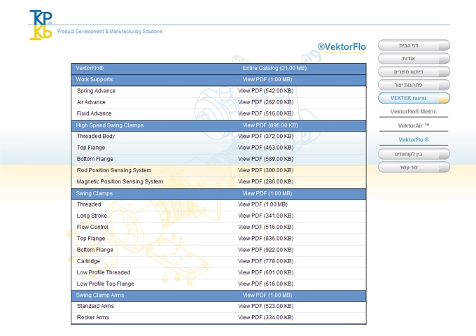Open Long Stroke PDF (341.00 KB)

tap(265, 216)
